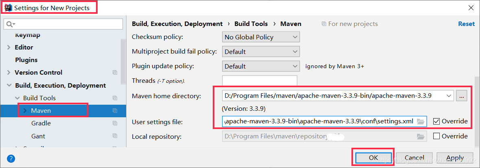Click folder icon in Local repository field
The width and height of the screenshot is (480, 168).
tap(420, 136)
